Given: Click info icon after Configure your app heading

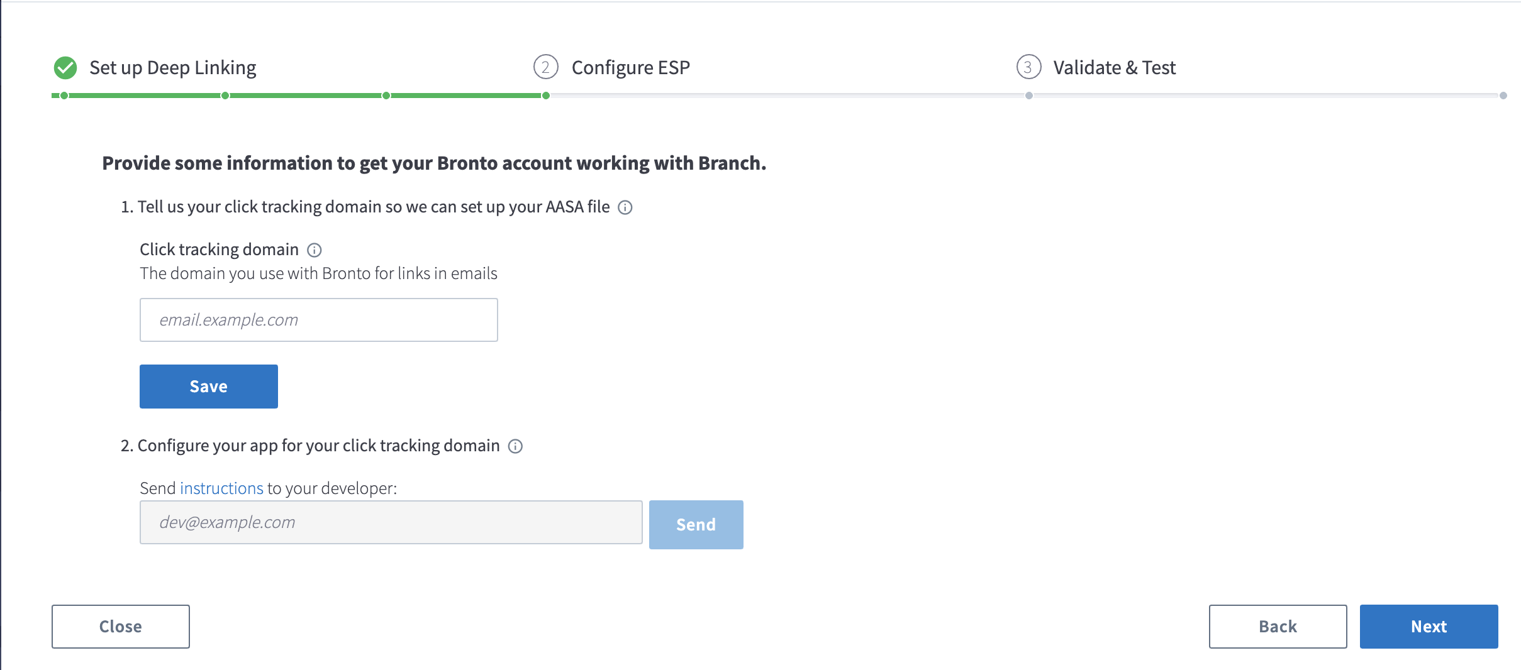Looking at the screenshot, I should click(515, 446).
